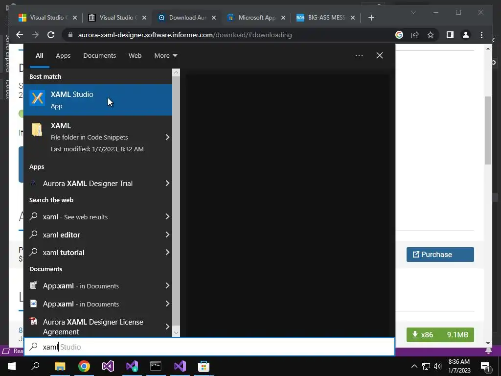The image size is (501, 376).
Task: Click network icon in system tray
Action: pos(426,366)
